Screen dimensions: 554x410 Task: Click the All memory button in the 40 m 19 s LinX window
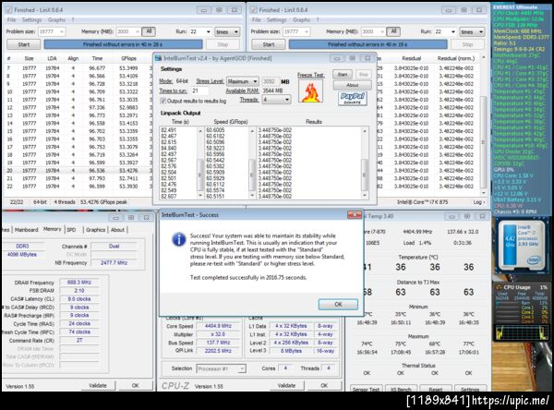pos(393,31)
